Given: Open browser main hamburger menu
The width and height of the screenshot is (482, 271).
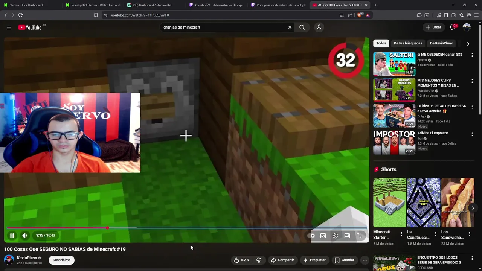Looking at the screenshot, I should 476,15.
